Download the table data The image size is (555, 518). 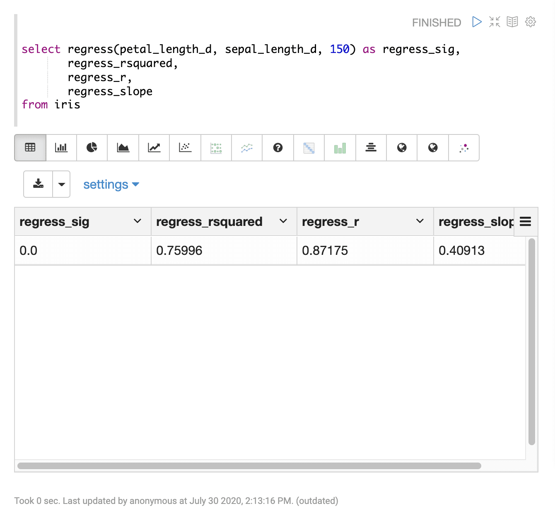click(38, 184)
